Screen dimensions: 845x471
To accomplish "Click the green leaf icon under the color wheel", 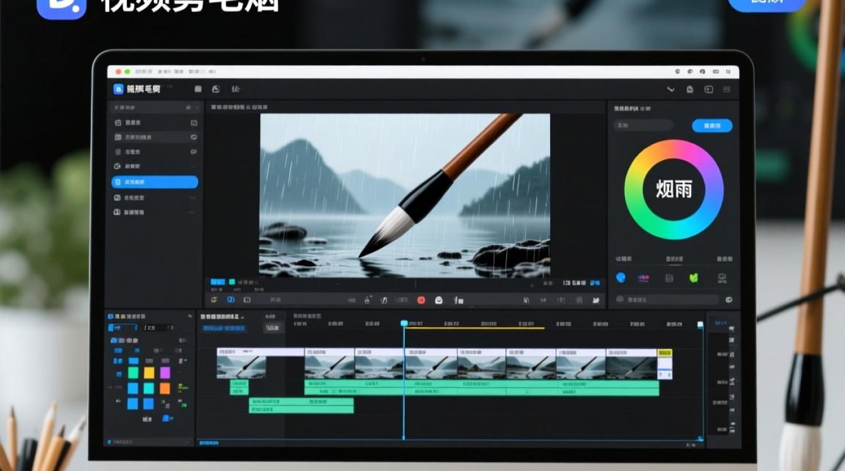I will pyautogui.click(x=693, y=278).
